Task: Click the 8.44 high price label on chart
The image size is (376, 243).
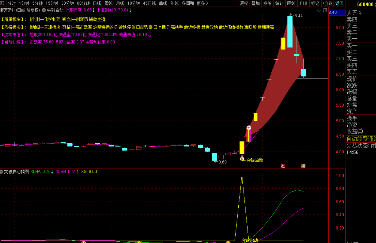Action: click(x=298, y=16)
